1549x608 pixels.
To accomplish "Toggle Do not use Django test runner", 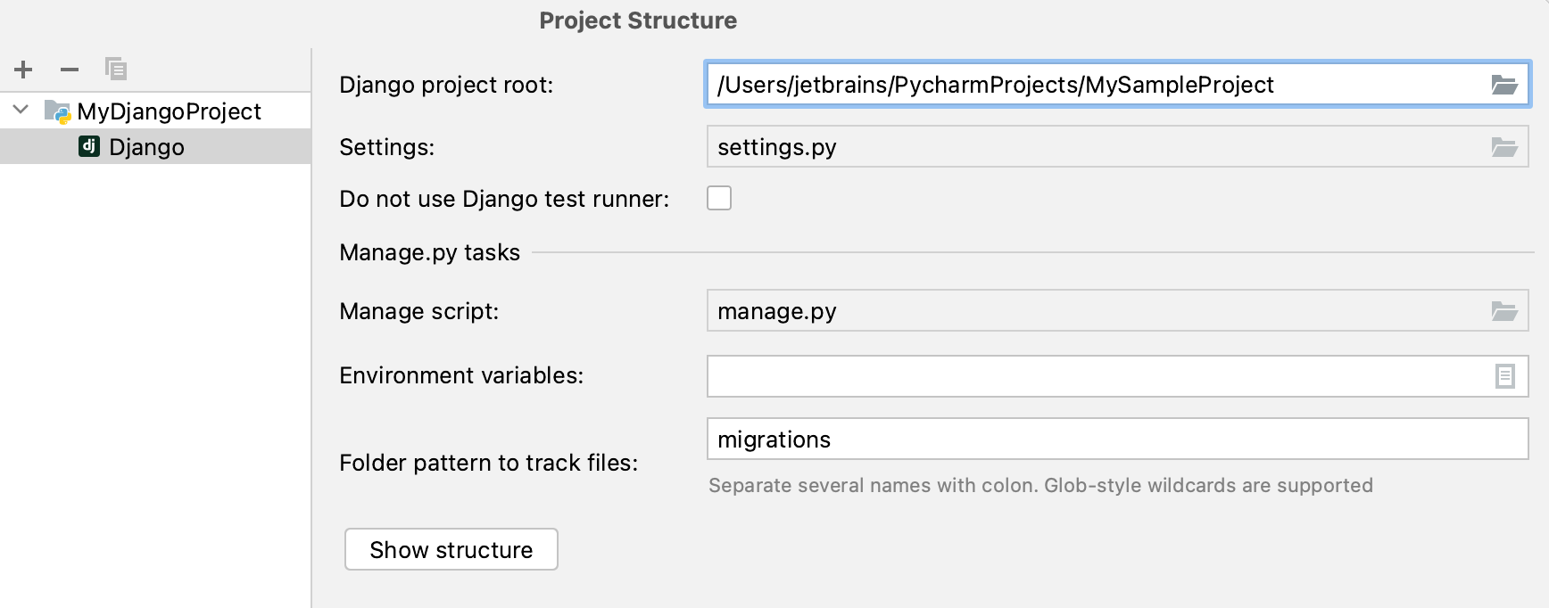I will (719, 198).
